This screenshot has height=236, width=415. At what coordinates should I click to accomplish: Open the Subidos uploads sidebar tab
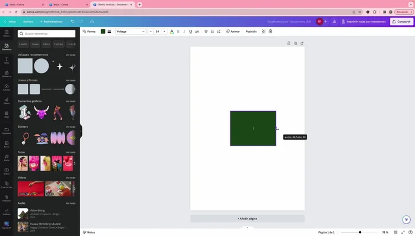tap(7, 87)
